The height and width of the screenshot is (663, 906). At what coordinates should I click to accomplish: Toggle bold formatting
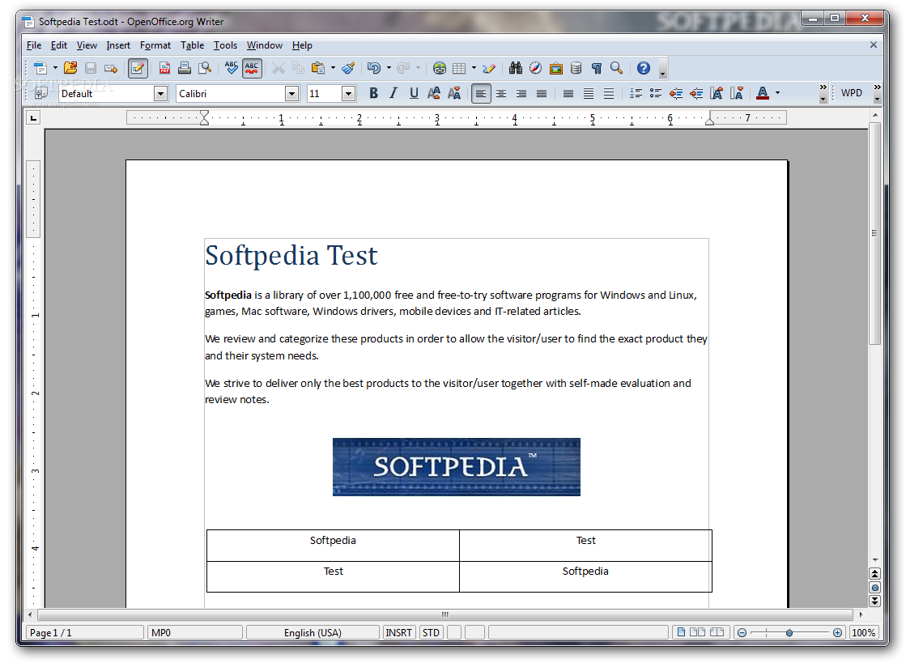[x=373, y=93]
